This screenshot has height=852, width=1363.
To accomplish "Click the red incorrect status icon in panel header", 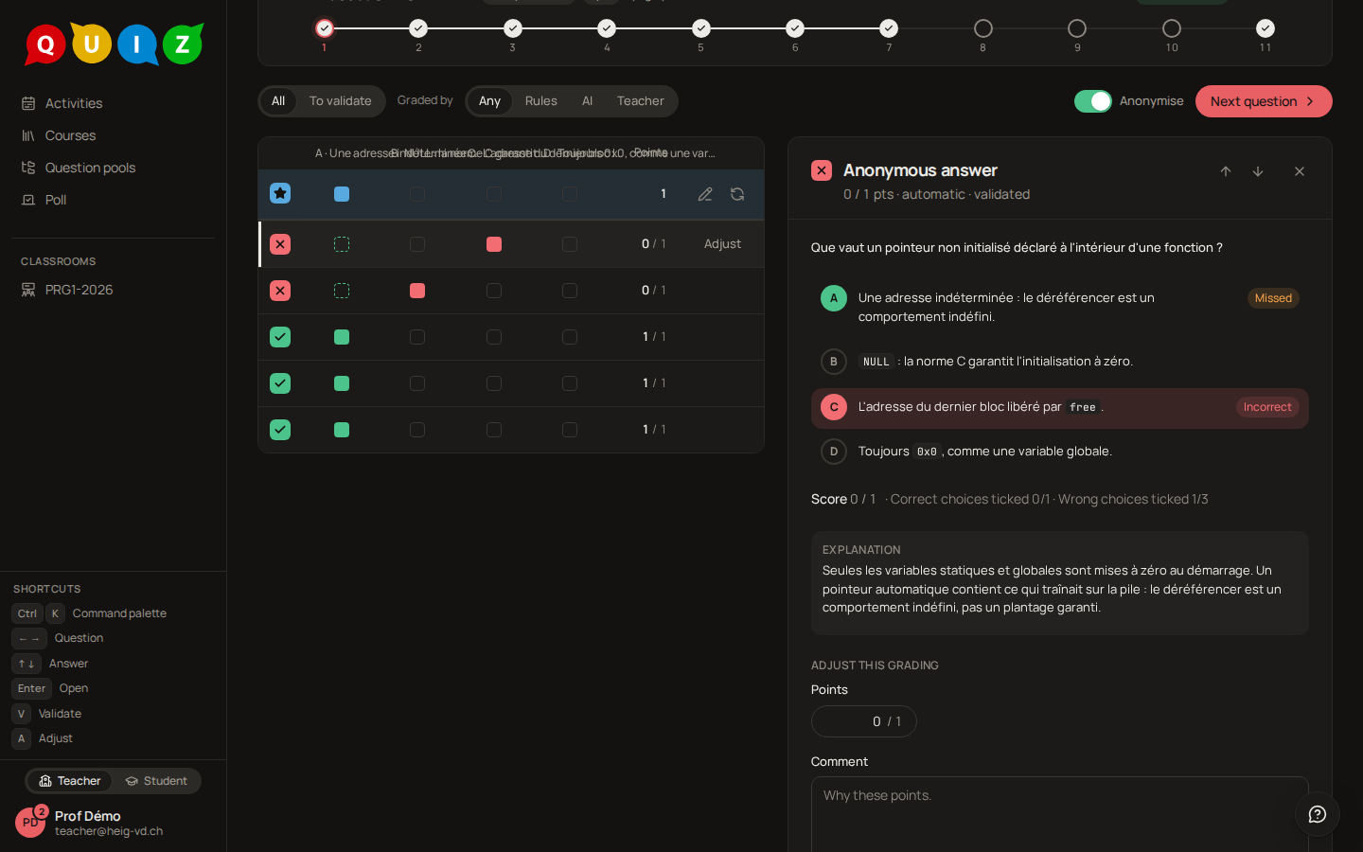I will [x=822, y=170].
